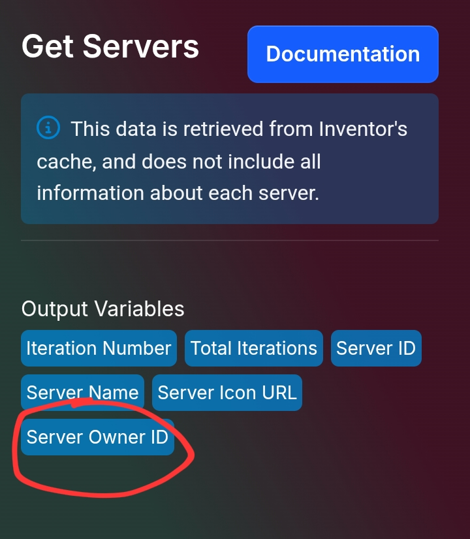
Task: Pick the Server ID variable chip
Action: pos(376,348)
